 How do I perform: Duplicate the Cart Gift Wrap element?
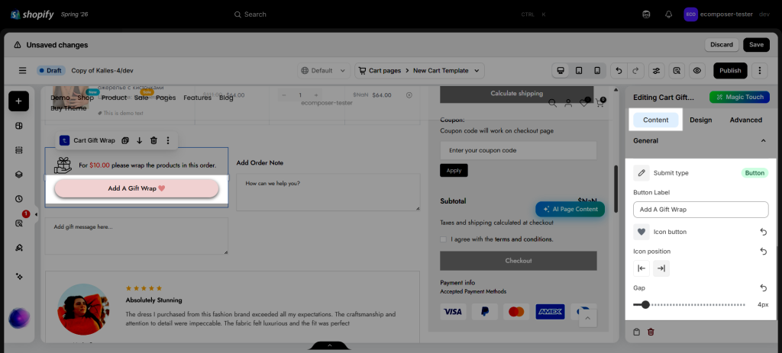125,140
